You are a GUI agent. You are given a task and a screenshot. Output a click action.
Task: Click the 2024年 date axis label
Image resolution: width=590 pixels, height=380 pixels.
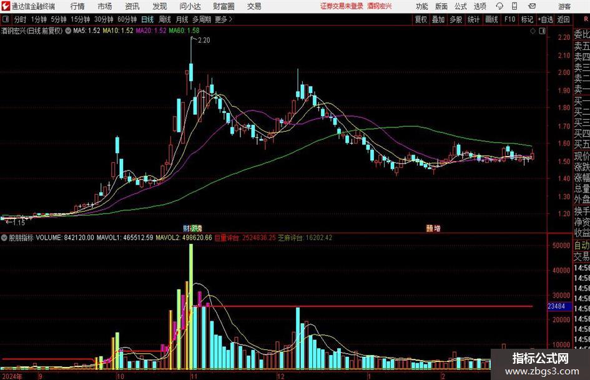pyautogui.click(x=12, y=376)
